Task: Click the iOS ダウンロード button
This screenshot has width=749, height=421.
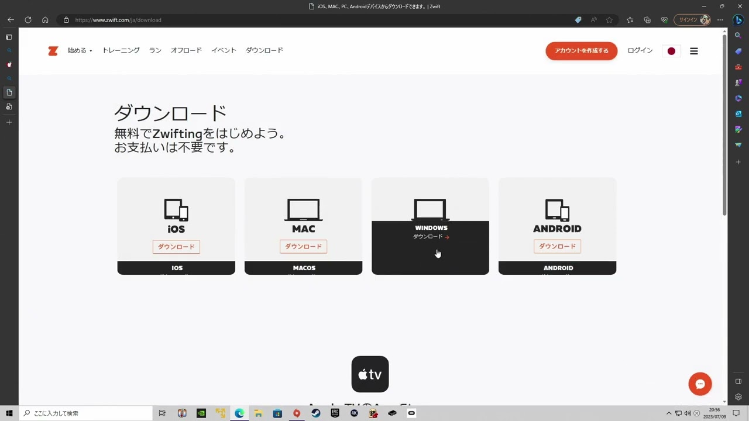Action: click(176, 247)
